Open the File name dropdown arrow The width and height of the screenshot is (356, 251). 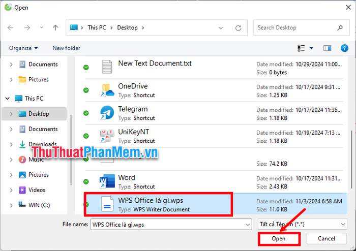click(248, 225)
